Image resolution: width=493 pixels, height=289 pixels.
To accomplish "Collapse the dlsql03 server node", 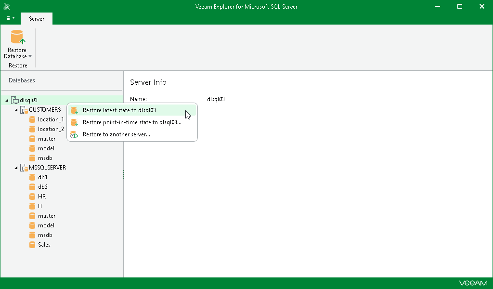I will 7,100.
